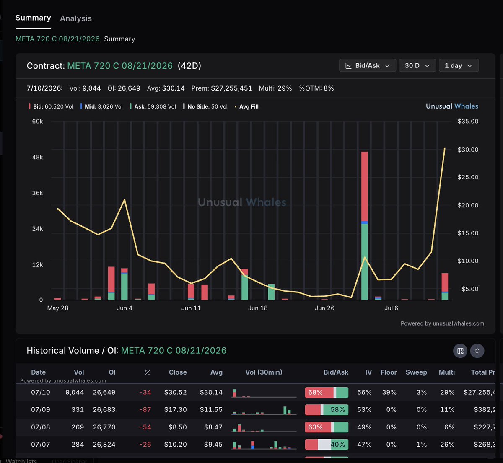Click the tallest volume bar near Jul 2
Screen dimensions: 503x463
(x=364, y=225)
